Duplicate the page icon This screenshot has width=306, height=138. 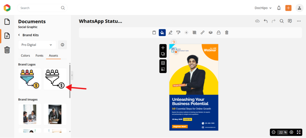[x=163, y=54]
